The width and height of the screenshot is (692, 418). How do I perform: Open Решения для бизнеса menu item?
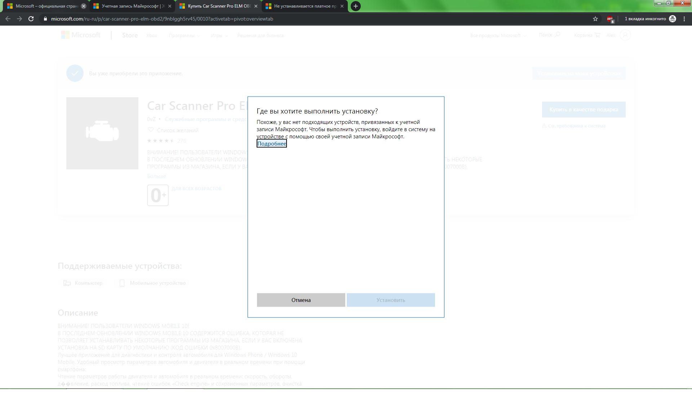click(x=260, y=35)
